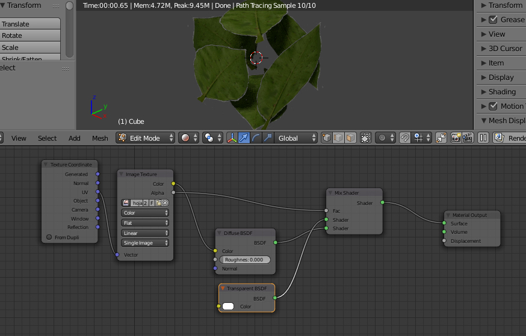Click the Rotate button

[30, 35]
